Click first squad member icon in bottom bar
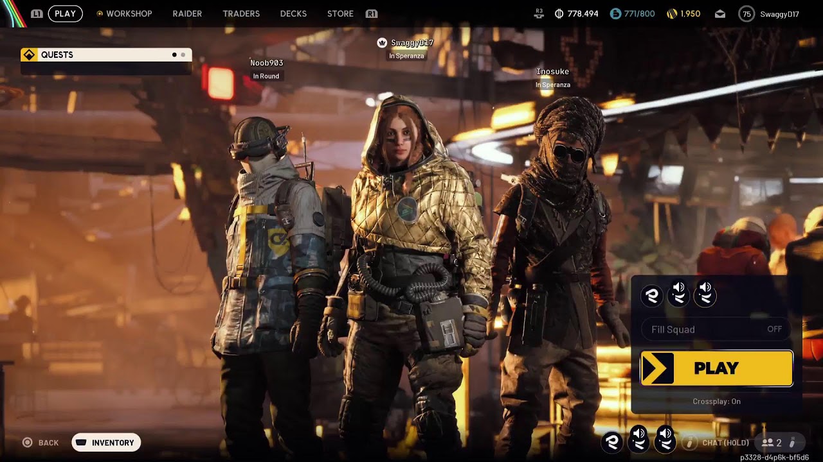This screenshot has width=823, height=462. [612, 441]
